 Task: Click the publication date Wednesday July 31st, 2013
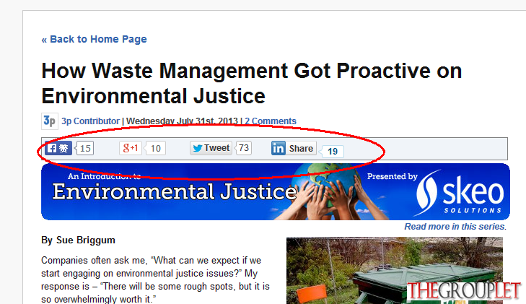pyautogui.click(x=182, y=121)
